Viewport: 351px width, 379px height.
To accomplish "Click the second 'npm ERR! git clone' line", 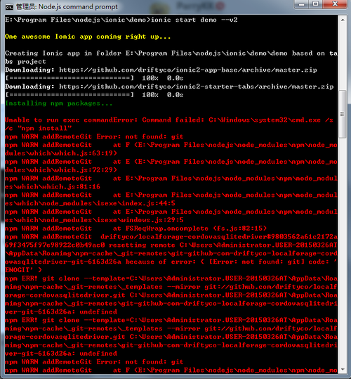I will [x=171, y=320].
